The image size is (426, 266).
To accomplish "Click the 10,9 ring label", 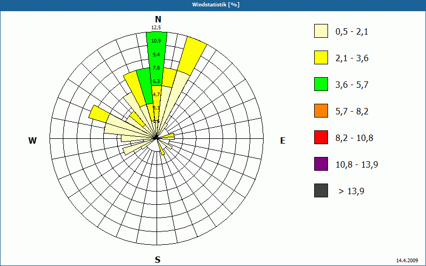I will click(x=156, y=41).
